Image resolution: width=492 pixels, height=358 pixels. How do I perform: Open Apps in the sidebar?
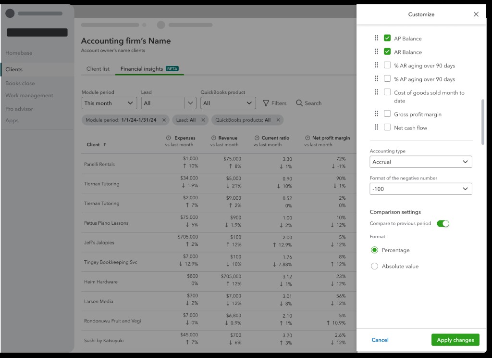pyautogui.click(x=12, y=120)
